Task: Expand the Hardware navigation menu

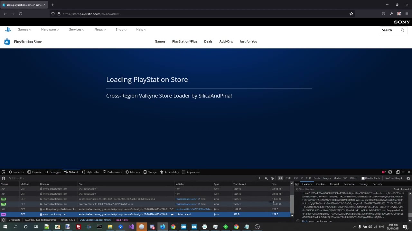Action: [x=50, y=30]
